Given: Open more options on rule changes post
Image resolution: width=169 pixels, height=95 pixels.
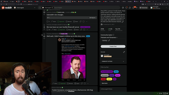Looking at the screenshot, I should pyautogui.click(x=87, y=22).
